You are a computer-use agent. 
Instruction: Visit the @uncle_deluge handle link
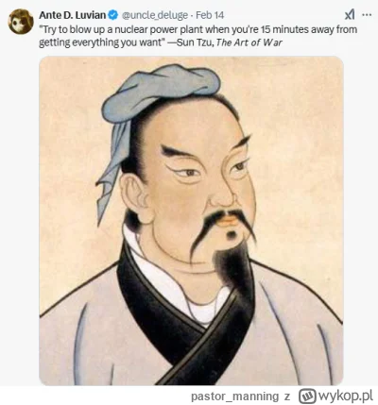point(155,15)
